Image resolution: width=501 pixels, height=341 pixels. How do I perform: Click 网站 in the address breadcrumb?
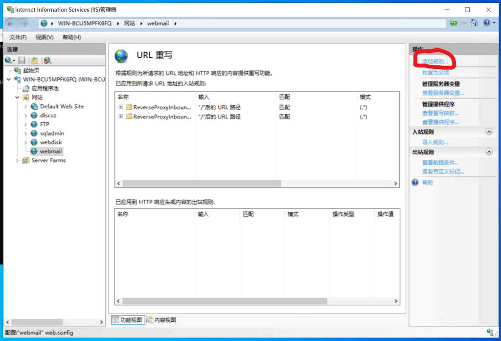(129, 23)
